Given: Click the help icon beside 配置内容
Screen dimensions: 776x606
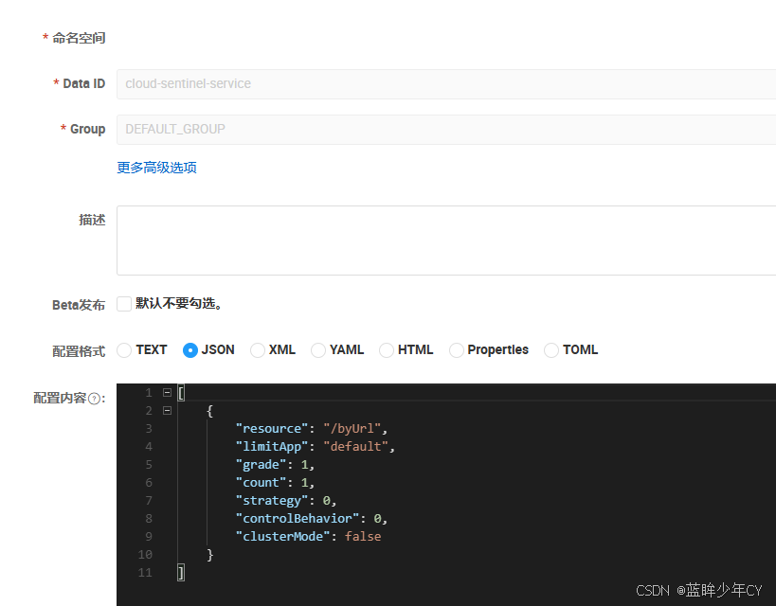Looking at the screenshot, I should [x=94, y=399].
